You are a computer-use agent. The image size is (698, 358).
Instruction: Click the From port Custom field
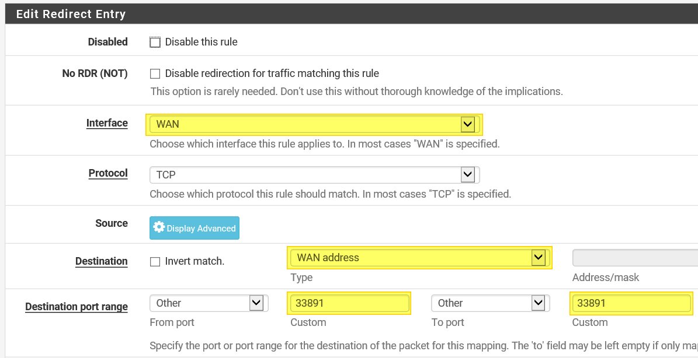[350, 303]
